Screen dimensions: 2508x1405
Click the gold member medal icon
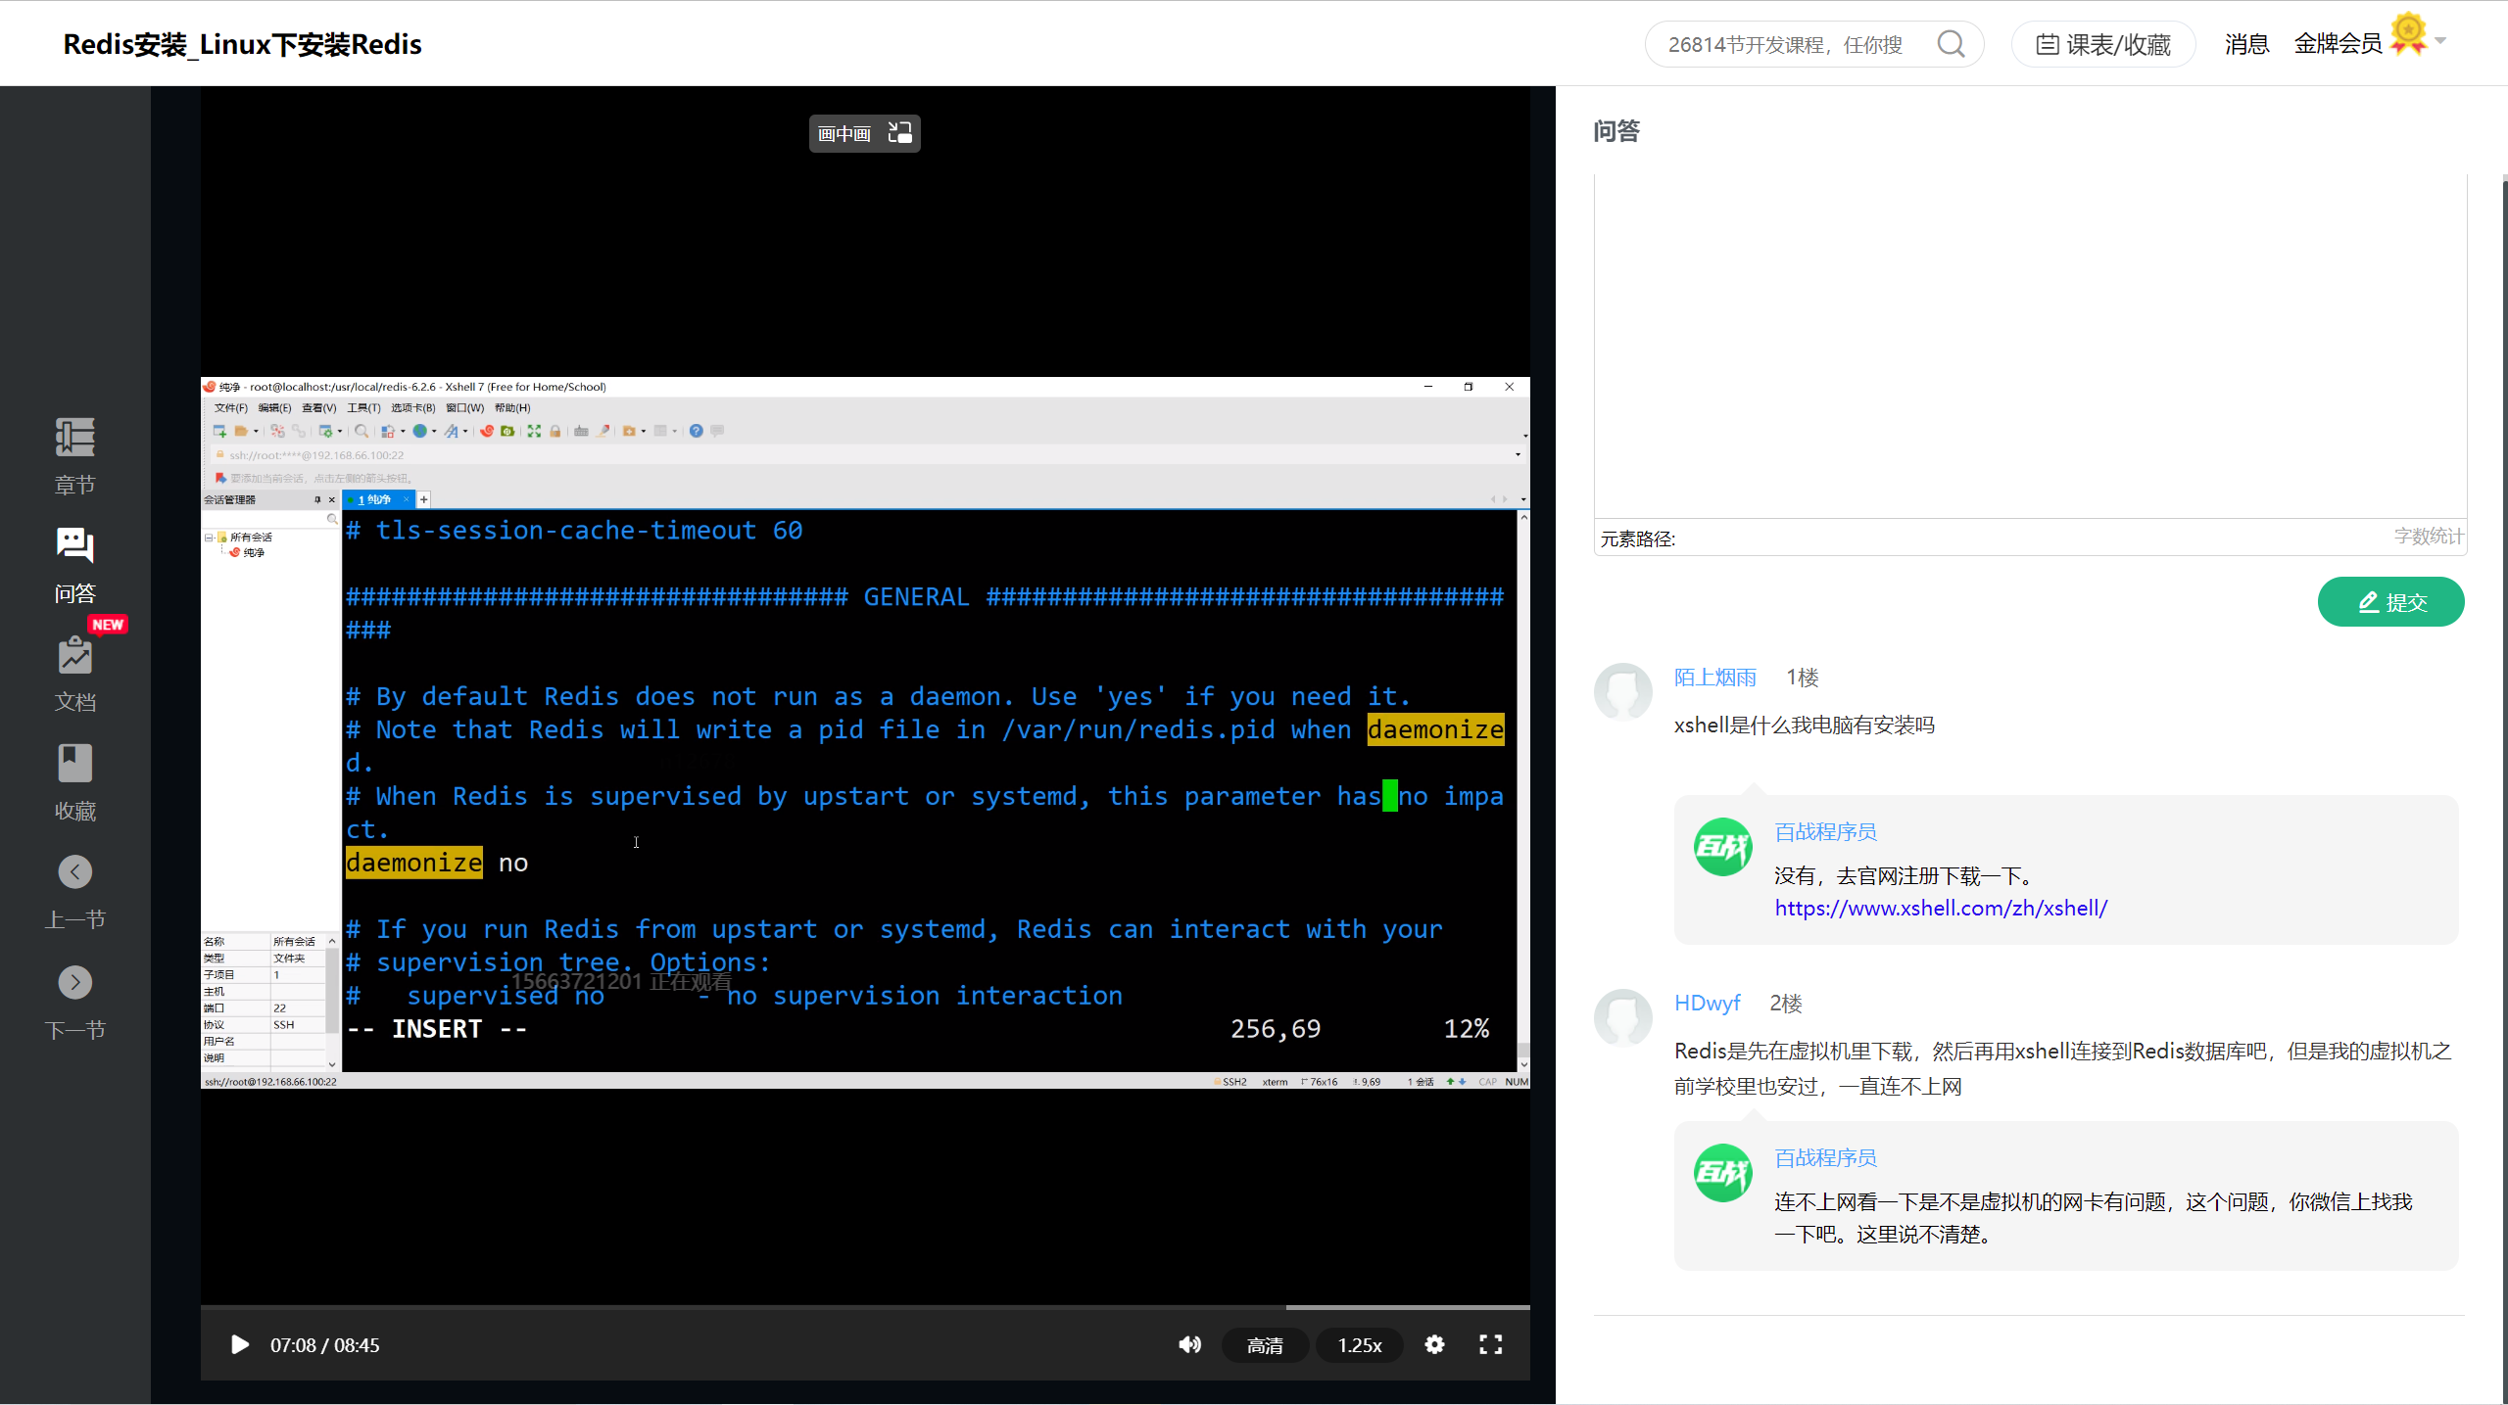[x=2408, y=34]
